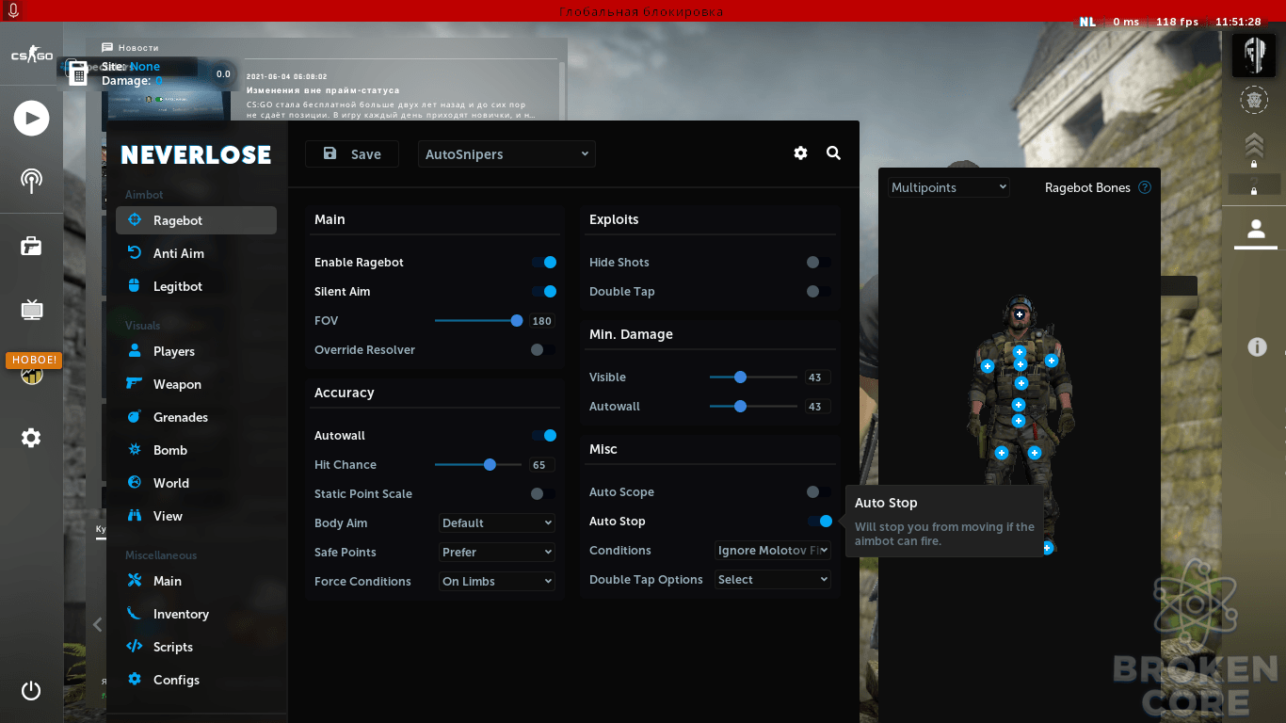The width and height of the screenshot is (1286, 723).
Task: Click the player avatar helmet icon
Action: tap(1254, 56)
